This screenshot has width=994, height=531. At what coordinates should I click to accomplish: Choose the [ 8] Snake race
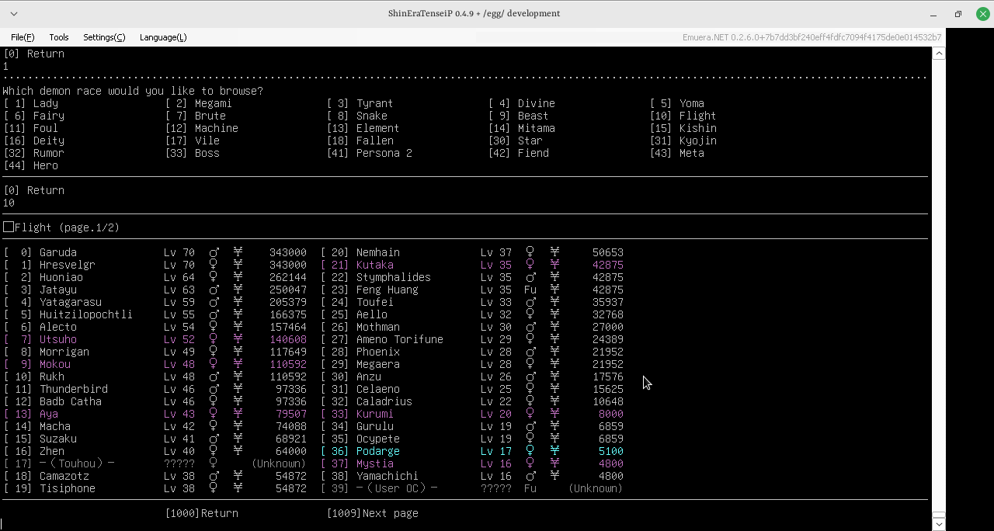tap(357, 116)
